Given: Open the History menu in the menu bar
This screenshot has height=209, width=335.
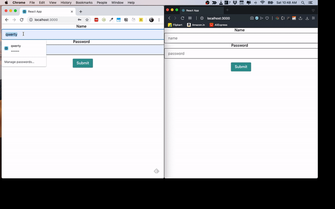Looking at the screenshot, I should (x=66, y=3).
